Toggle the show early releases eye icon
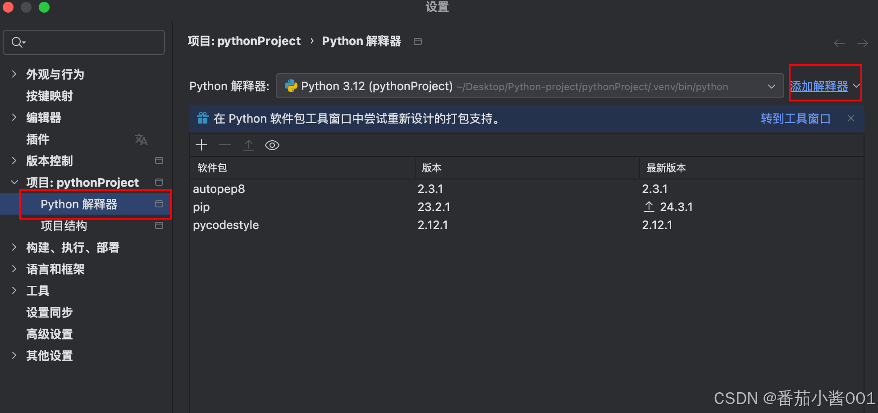 (272, 145)
